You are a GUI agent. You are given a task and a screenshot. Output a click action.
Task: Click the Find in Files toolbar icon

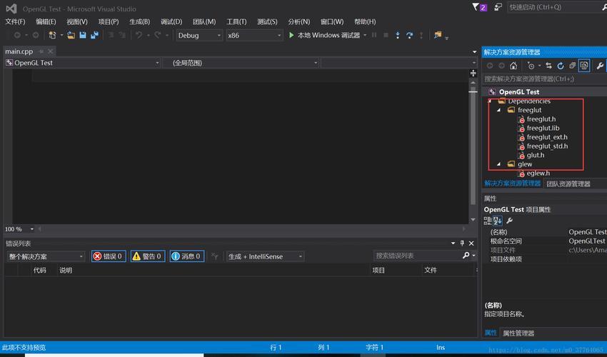coord(438,35)
